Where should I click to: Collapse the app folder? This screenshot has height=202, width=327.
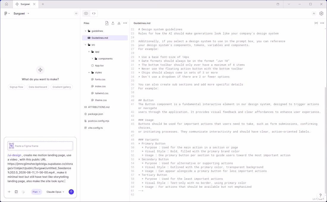coord(89,52)
